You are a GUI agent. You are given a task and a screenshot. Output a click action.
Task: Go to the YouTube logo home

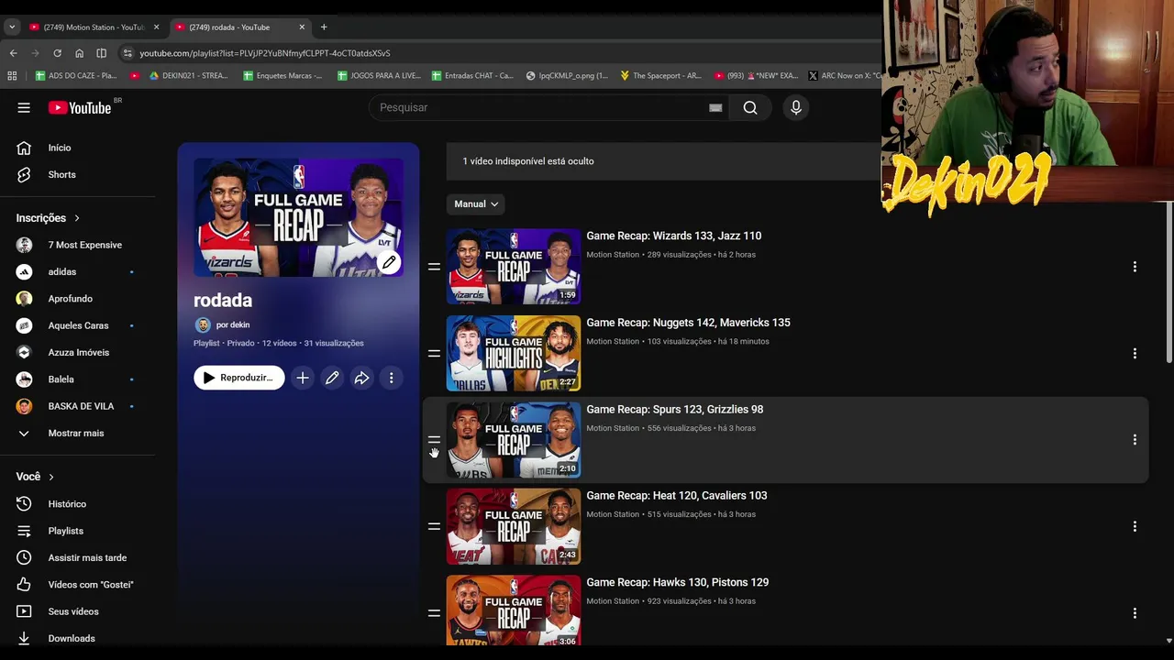(80, 107)
